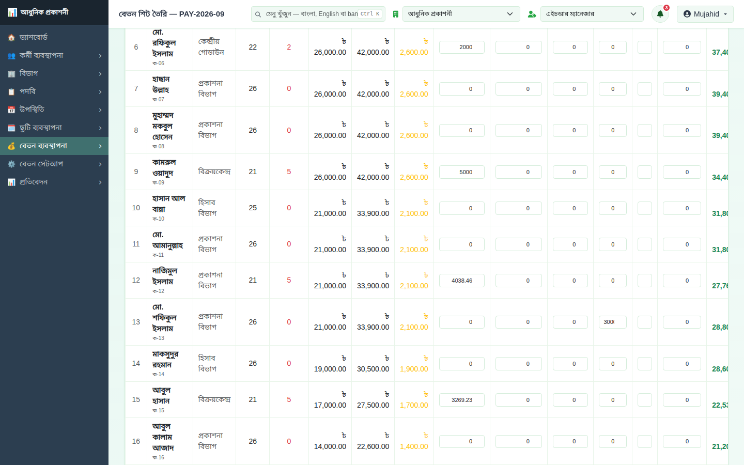Click employee ID ক-09
Image resolution: width=744 pixels, height=465 pixels.
click(159, 182)
